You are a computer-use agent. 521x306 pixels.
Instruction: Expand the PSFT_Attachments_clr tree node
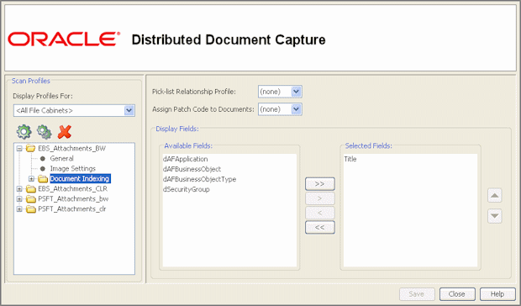(x=19, y=209)
